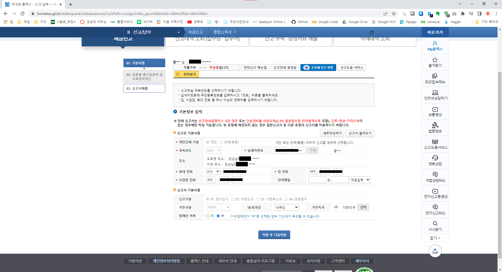This screenshot has height=272, width=502.
Task: Select 장애인 여부 부 radio
Action: coord(218,216)
